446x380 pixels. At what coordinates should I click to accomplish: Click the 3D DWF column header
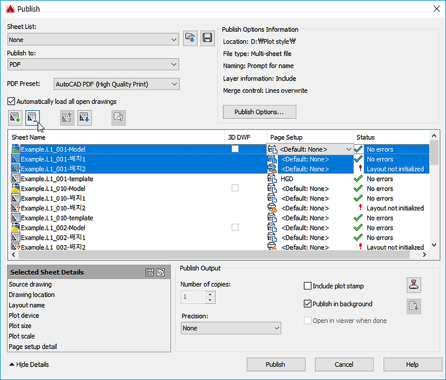pyautogui.click(x=246, y=137)
